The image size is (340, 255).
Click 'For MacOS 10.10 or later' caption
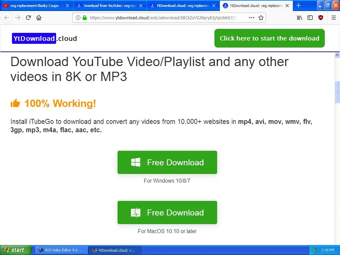coord(167,231)
